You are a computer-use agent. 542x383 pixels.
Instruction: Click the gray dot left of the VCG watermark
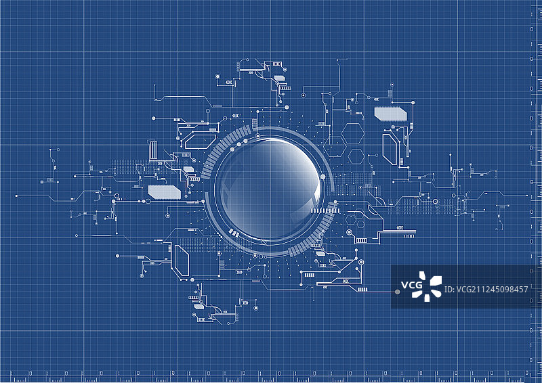(397, 292)
